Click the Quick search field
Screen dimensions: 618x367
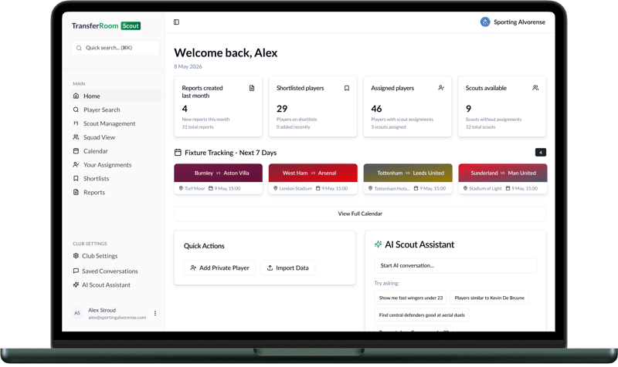(115, 48)
